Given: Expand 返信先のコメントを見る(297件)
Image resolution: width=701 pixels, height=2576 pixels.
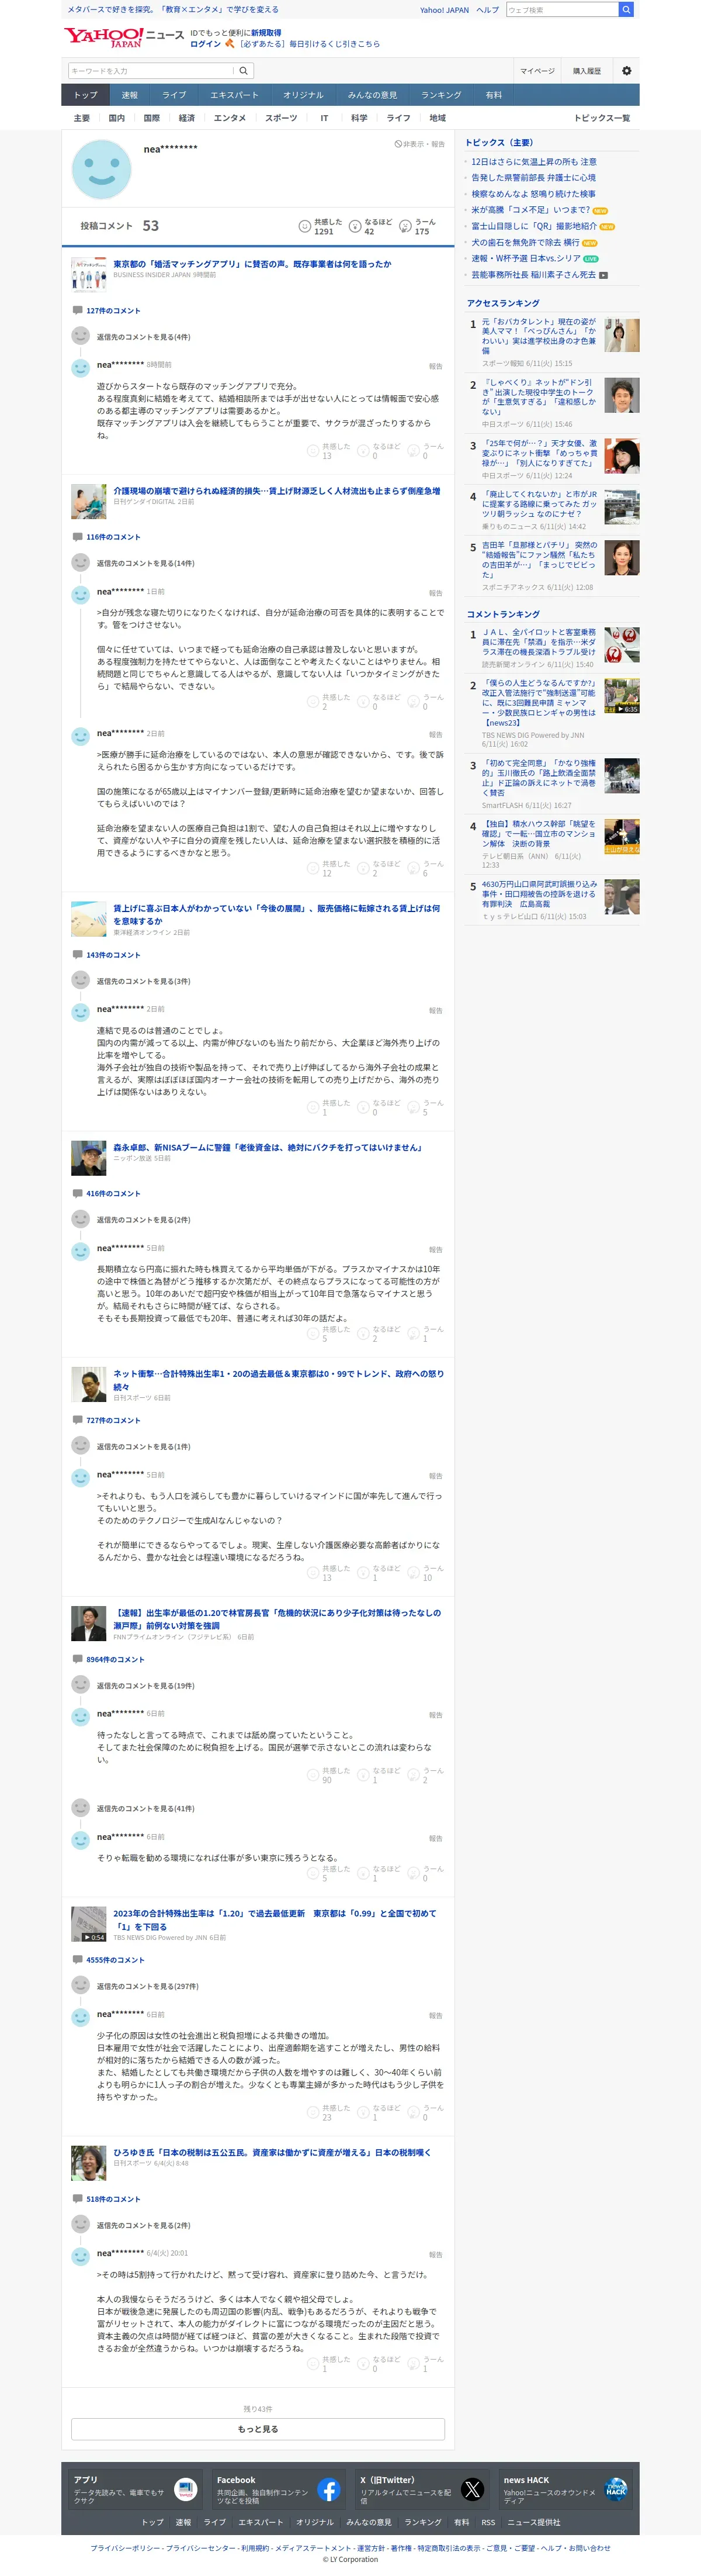Looking at the screenshot, I should (148, 1986).
